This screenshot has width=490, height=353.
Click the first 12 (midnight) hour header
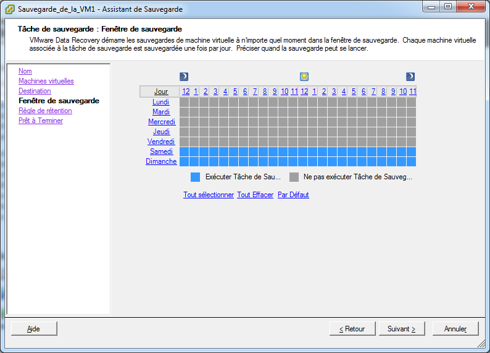coord(186,91)
